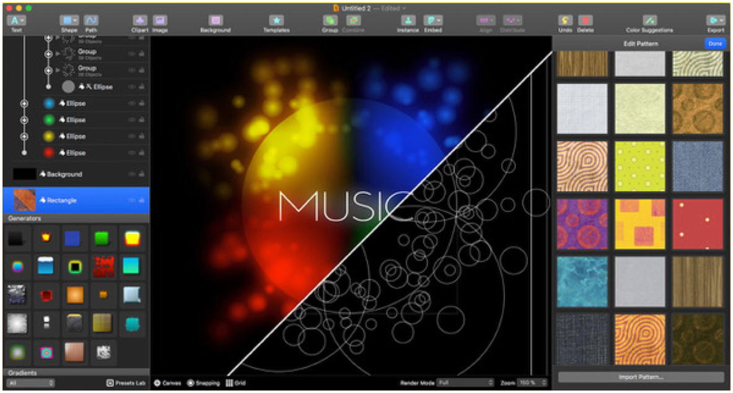The image size is (733, 393).
Task: Open the document title dropdown chevron
Action: click(404, 9)
